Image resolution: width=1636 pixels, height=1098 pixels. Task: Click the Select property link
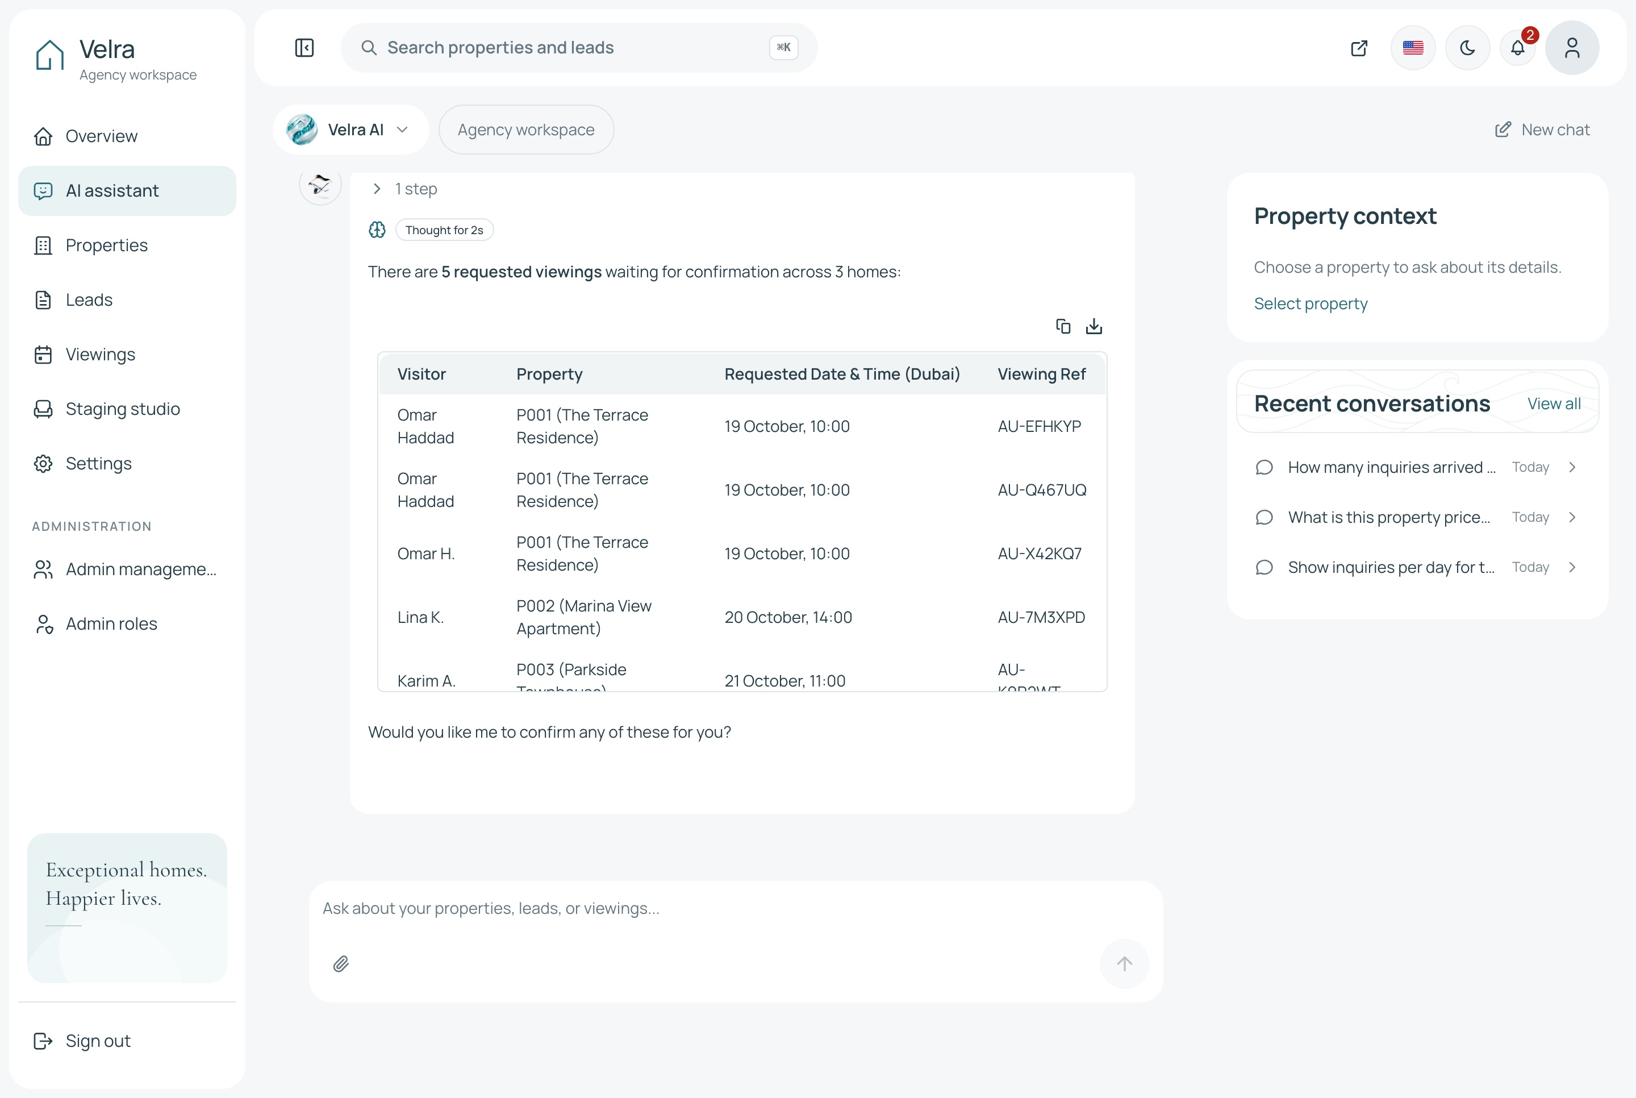(1311, 304)
